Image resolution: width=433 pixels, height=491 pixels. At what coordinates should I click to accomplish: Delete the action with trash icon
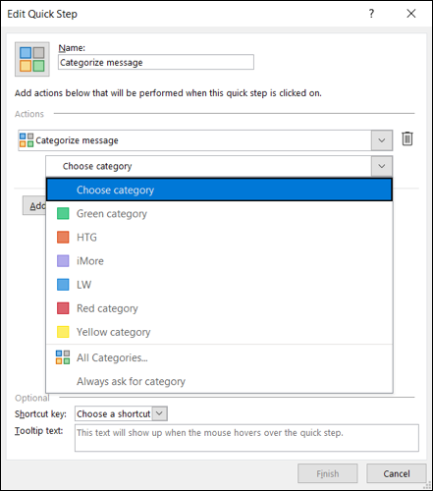coord(407,138)
